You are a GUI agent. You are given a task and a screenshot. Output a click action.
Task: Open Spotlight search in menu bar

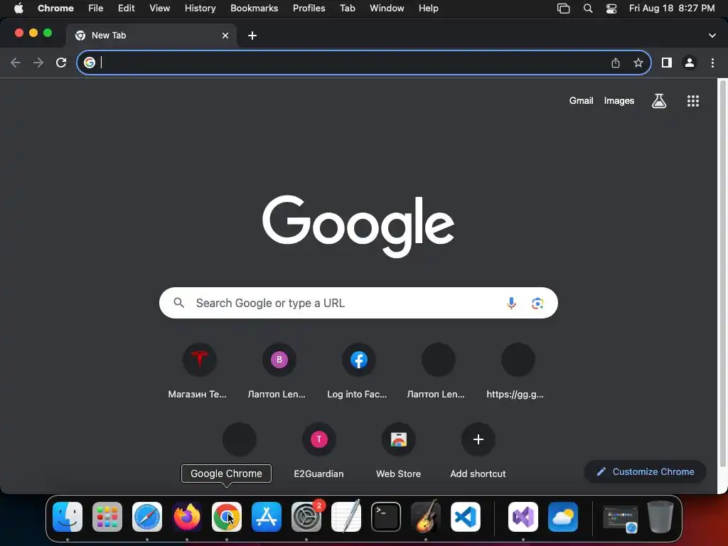click(x=588, y=9)
